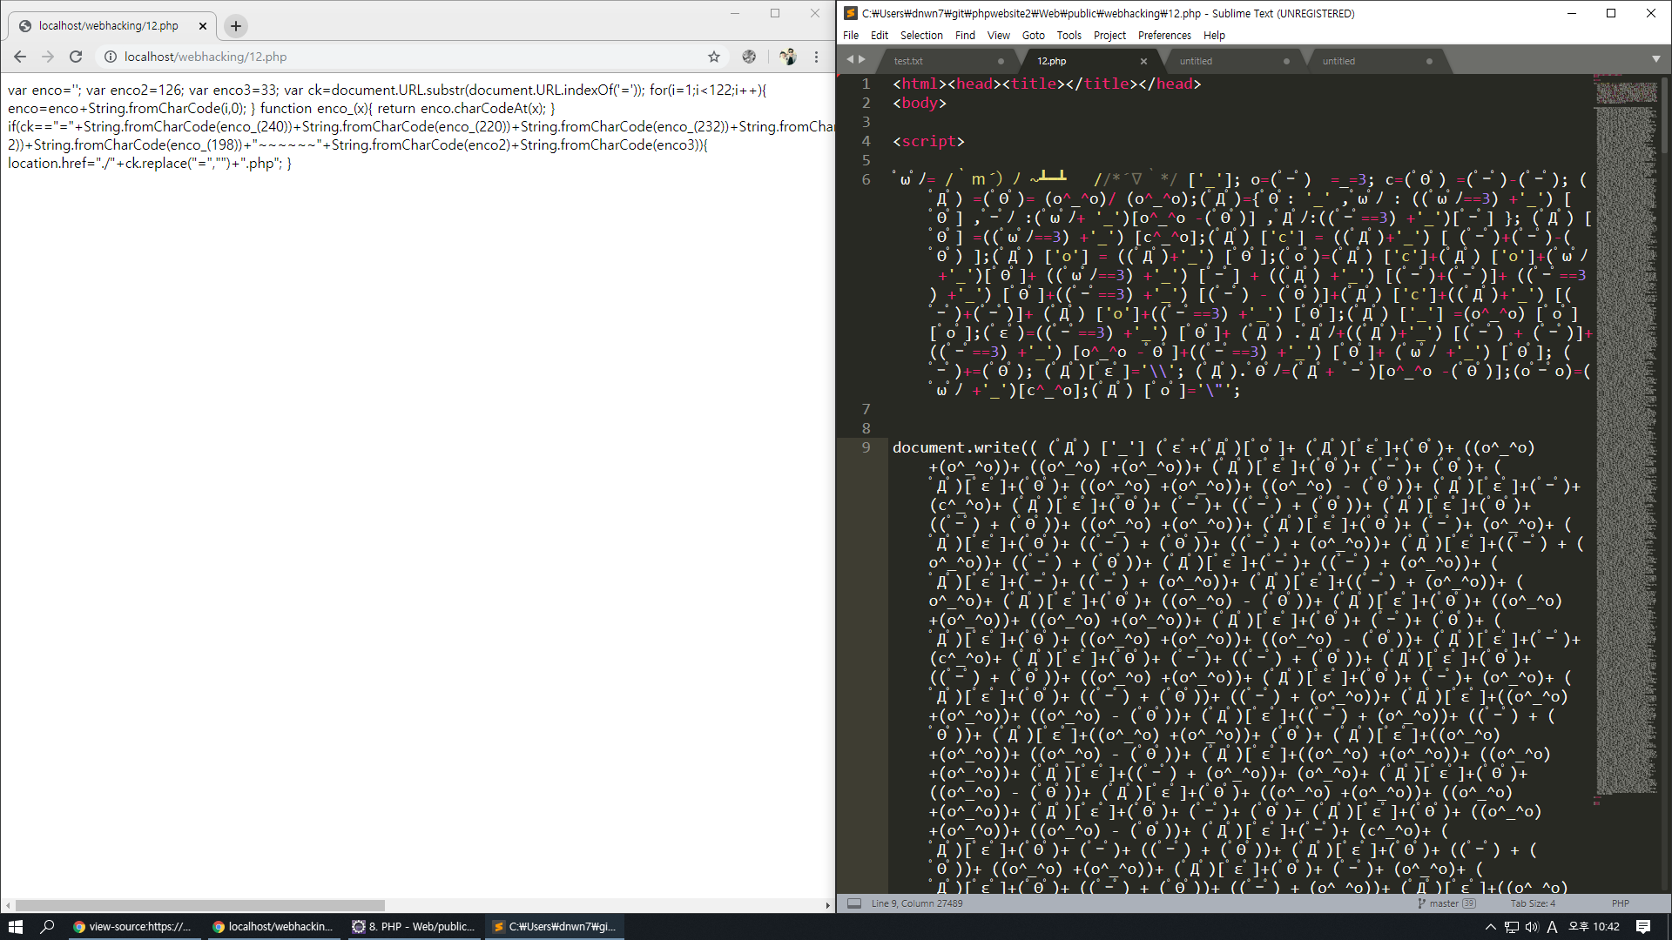Image resolution: width=1672 pixels, height=940 pixels.
Task: Open the Preferences menu
Action: [1163, 36]
